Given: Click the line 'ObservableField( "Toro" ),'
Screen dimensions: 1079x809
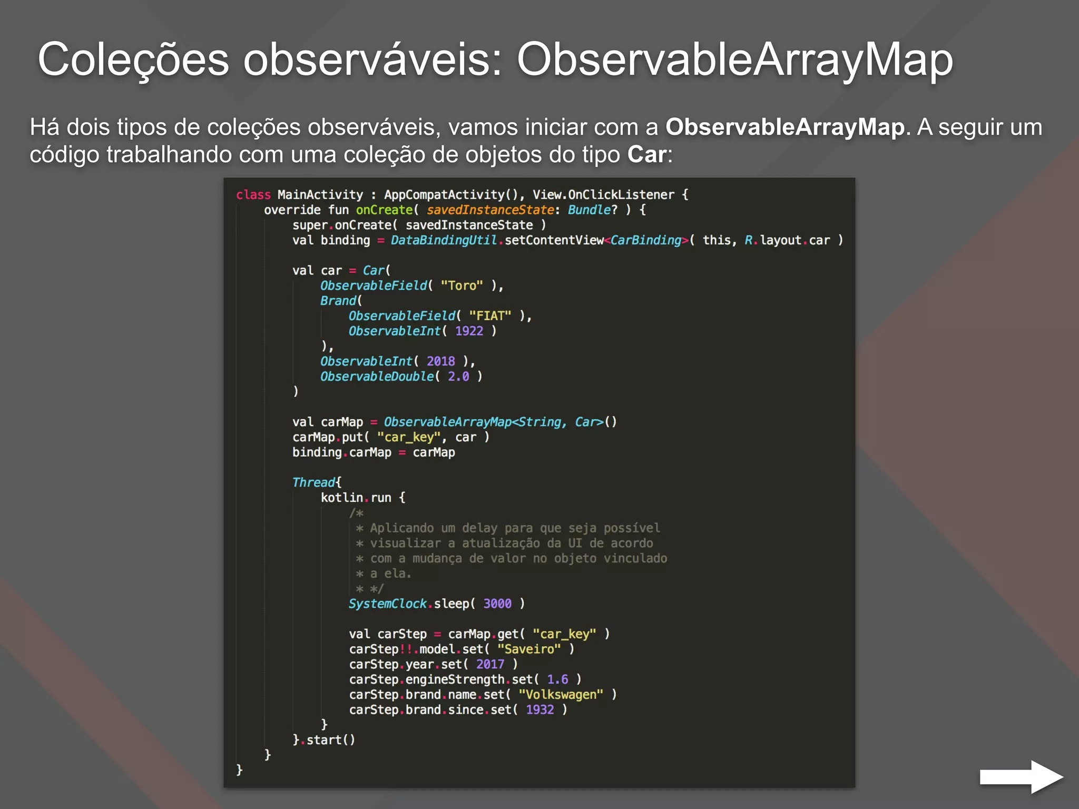Looking at the screenshot, I should click(x=412, y=285).
